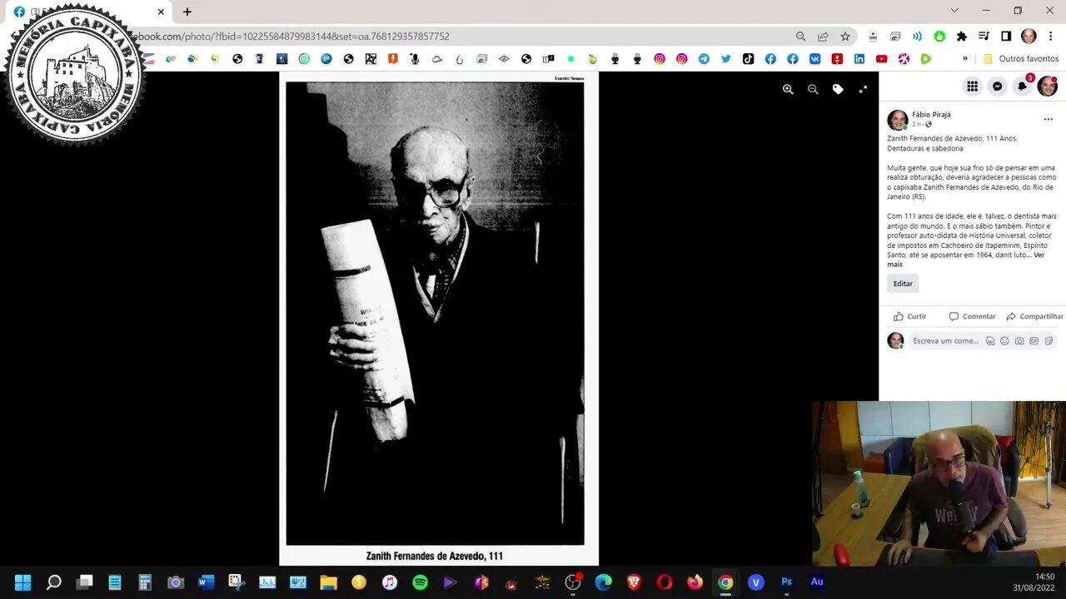Focus the comment input field
Image resolution: width=1066 pixels, height=599 pixels.
[x=945, y=341]
